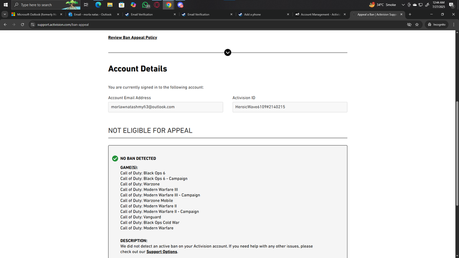
Task: Open a new browser tab
Action: [410, 14]
